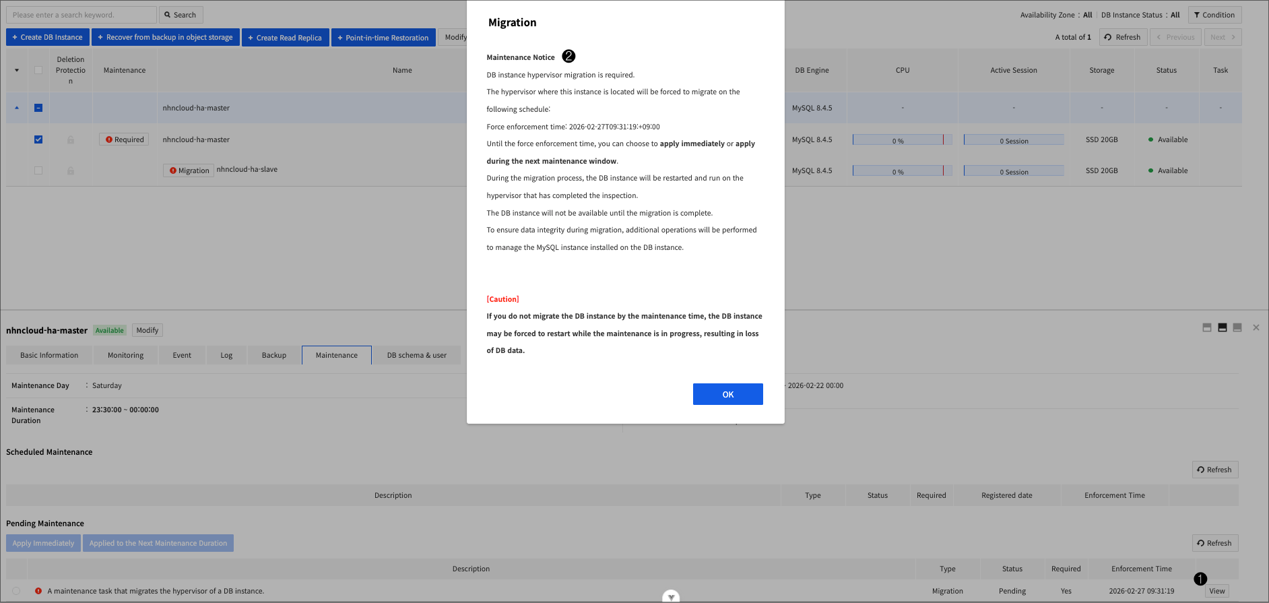The width and height of the screenshot is (1269, 603).
Task: Go to Next page of instances
Action: (1223, 37)
